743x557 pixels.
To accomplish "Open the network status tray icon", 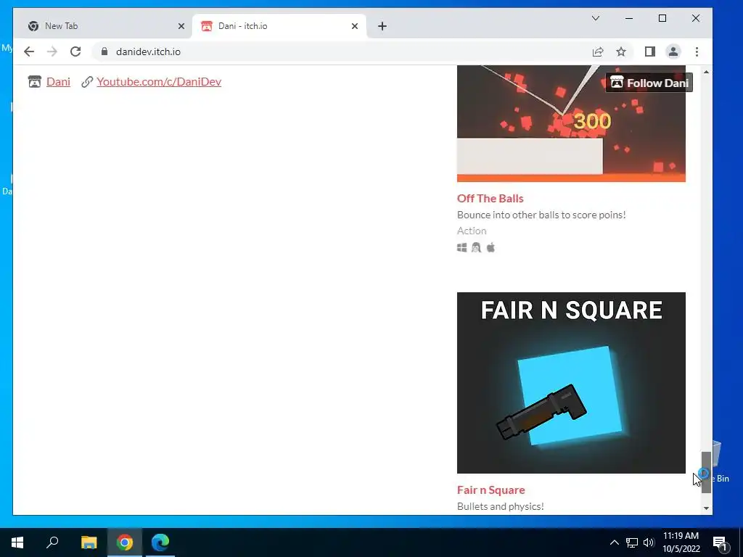I will (x=632, y=542).
